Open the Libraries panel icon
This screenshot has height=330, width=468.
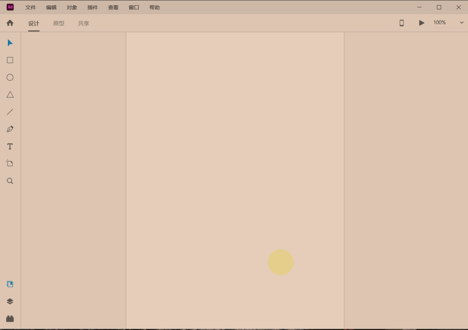click(x=10, y=284)
